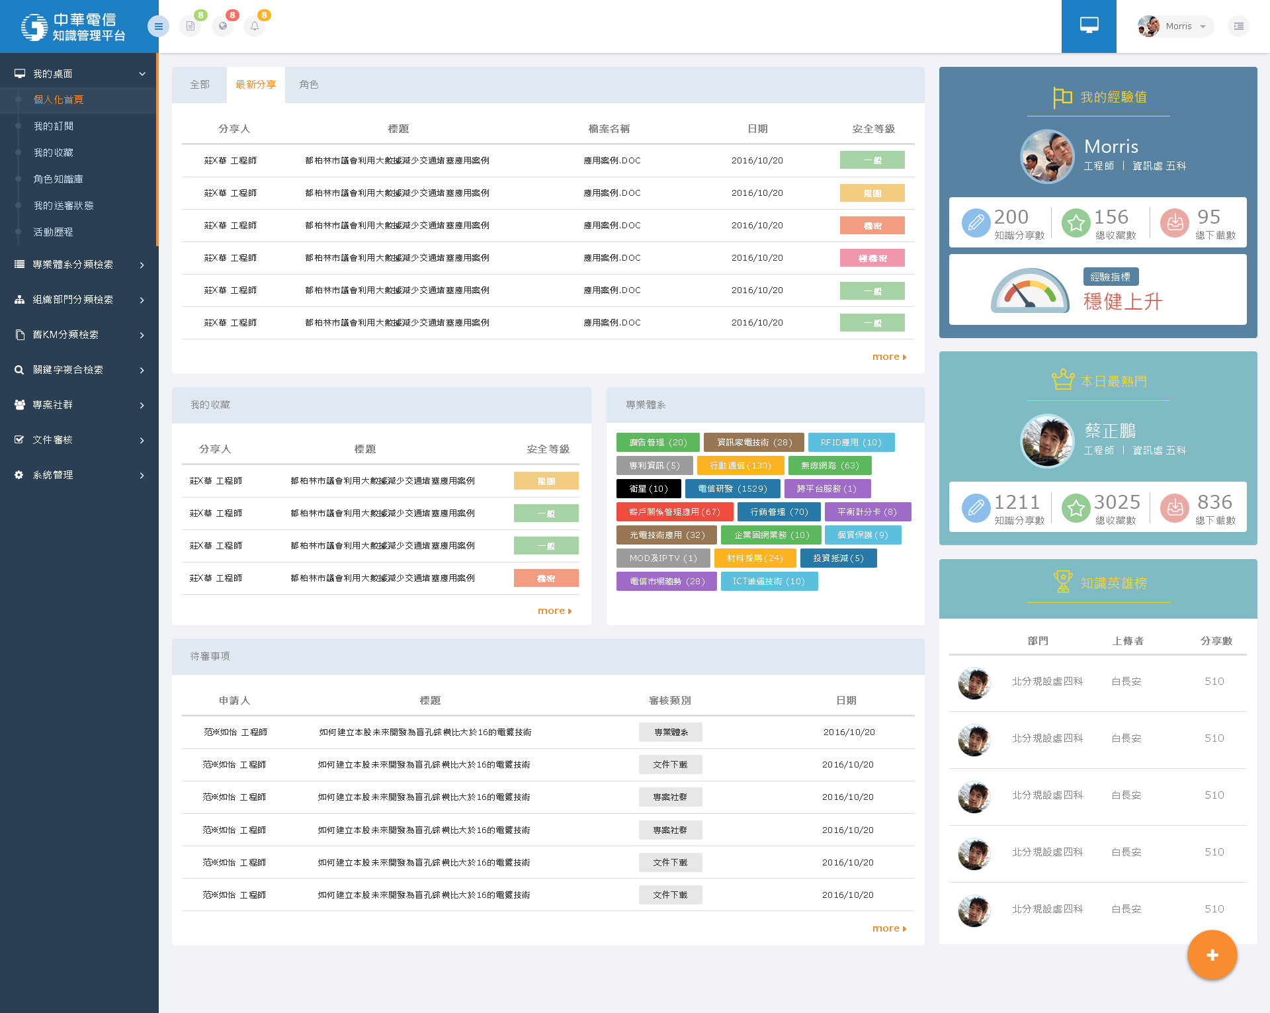Expand 專案社群 chevron
The image size is (1270, 1013).
142,405
